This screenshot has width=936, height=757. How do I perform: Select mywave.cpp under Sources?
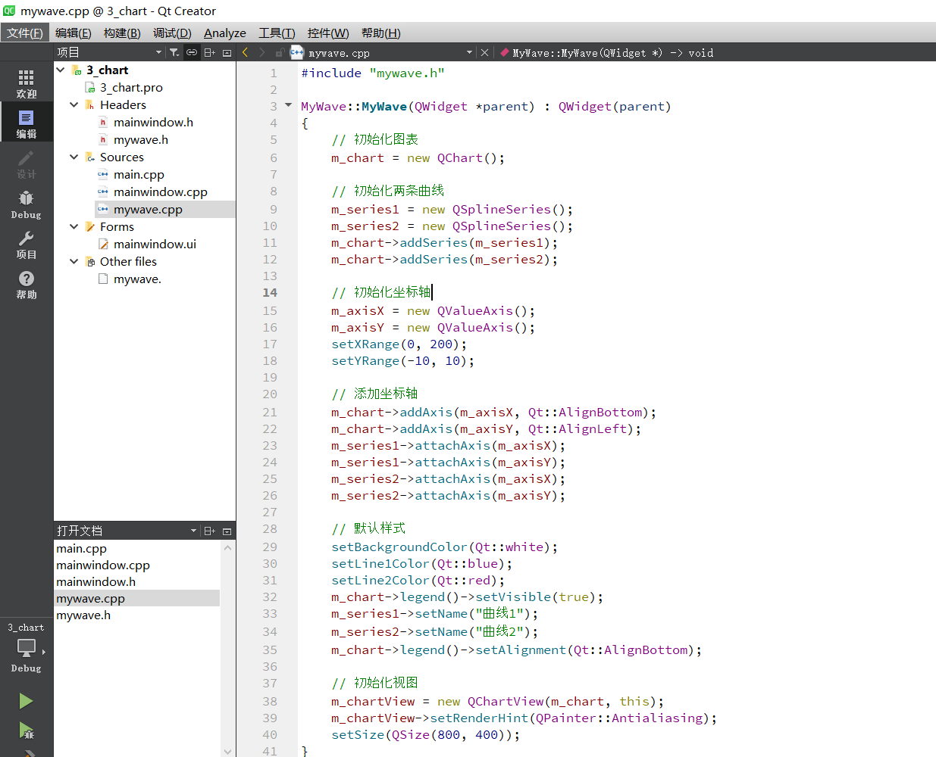pos(148,209)
